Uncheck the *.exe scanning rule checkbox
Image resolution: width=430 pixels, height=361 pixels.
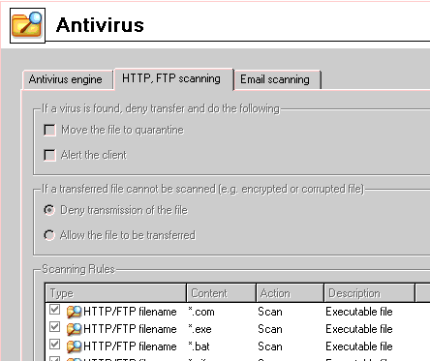pyautogui.click(x=55, y=327)
